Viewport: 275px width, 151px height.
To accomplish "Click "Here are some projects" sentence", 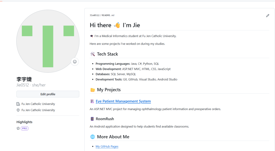I will (x=127, y=44).
